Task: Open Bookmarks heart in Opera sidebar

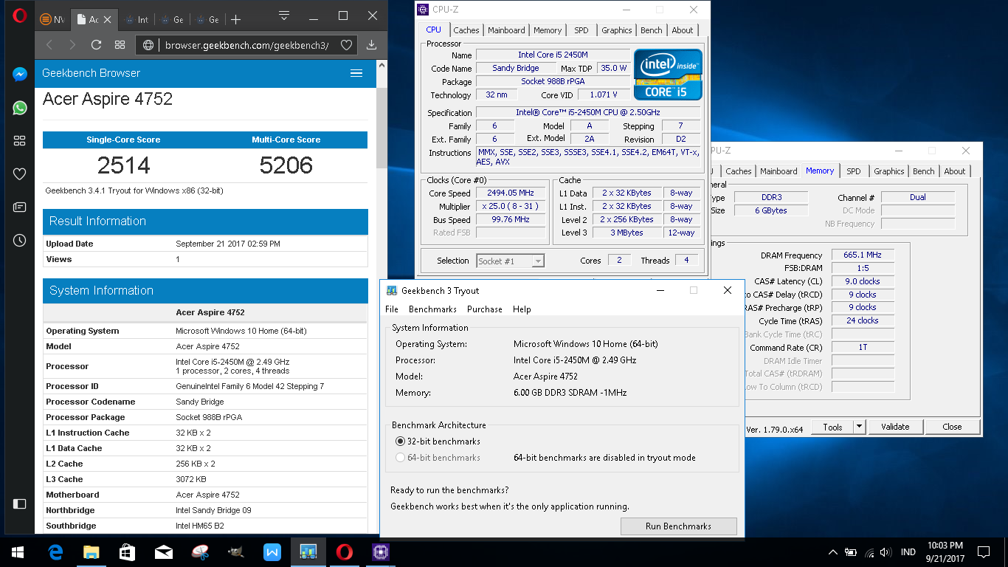Action: click(x=20, y=174)
